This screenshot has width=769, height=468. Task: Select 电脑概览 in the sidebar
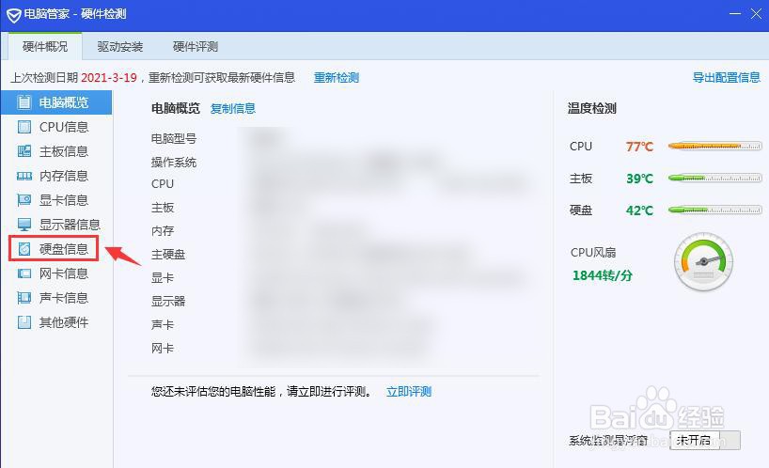pyautogui.click(x=56, y=101)
